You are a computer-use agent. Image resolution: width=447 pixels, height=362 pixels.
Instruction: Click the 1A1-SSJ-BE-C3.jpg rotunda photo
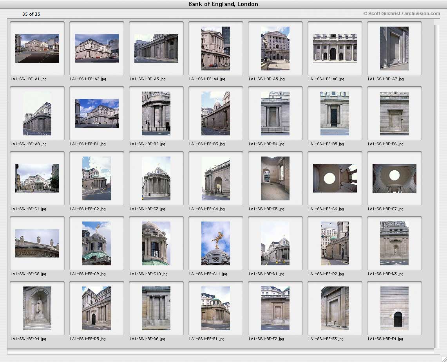tap(156, 178)
